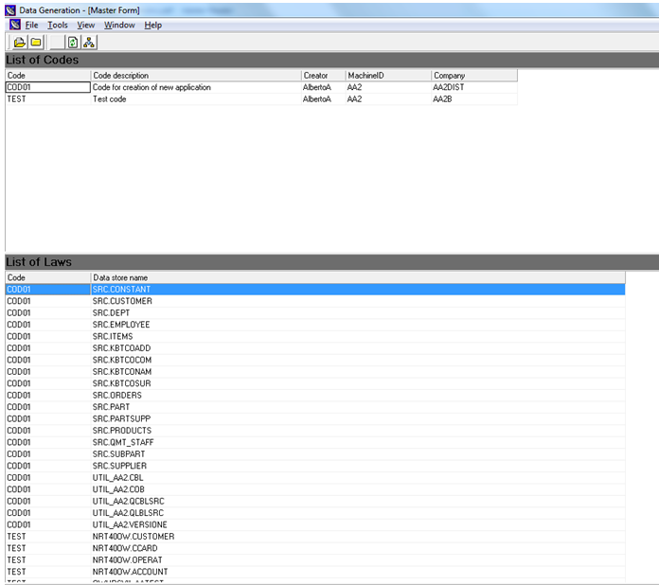The width and height of the screenshot is (659, 585).
Task: Click the hierarchy tree toolbar icon
Action: [89, 43]
